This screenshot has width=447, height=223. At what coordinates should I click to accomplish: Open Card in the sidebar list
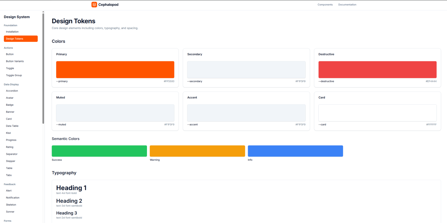pos(21,119)
